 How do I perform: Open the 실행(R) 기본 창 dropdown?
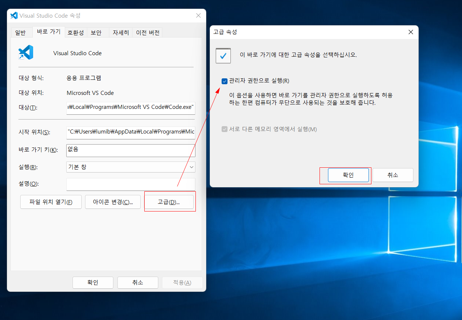(x=131, y=167)
